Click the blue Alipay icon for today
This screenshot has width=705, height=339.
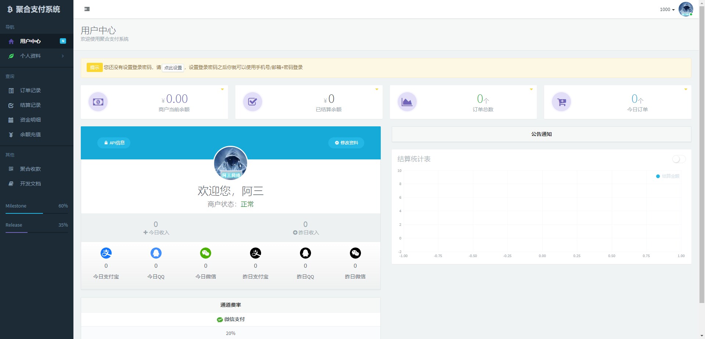106,253
